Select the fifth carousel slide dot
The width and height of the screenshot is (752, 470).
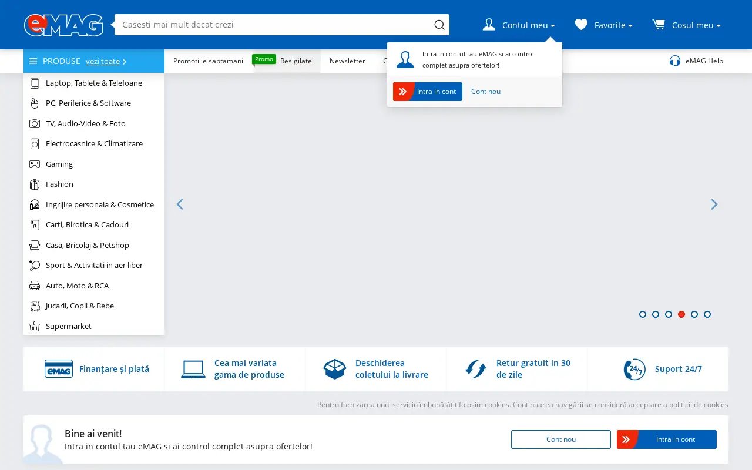[694, 314]
